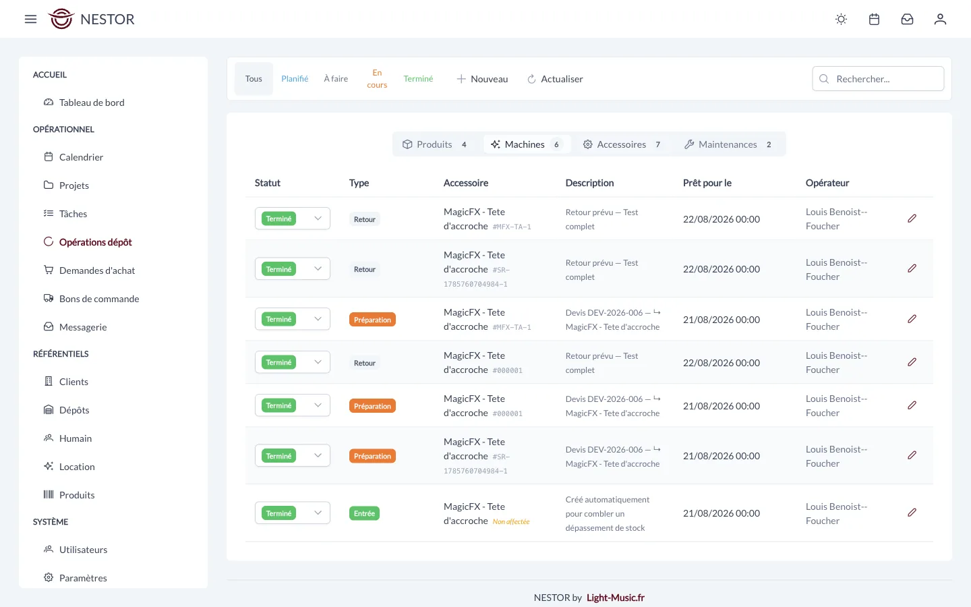Viewport: 971px width, 607px height.
Task: Click the Produits barcode icon in sidebar
Action: [49, 494]
